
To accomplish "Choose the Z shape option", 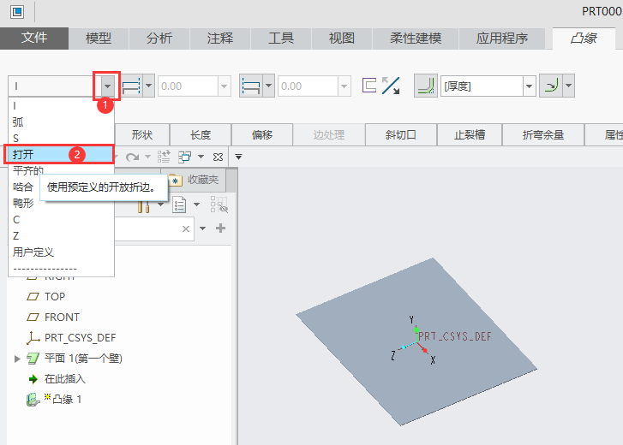I will [61, 235].
